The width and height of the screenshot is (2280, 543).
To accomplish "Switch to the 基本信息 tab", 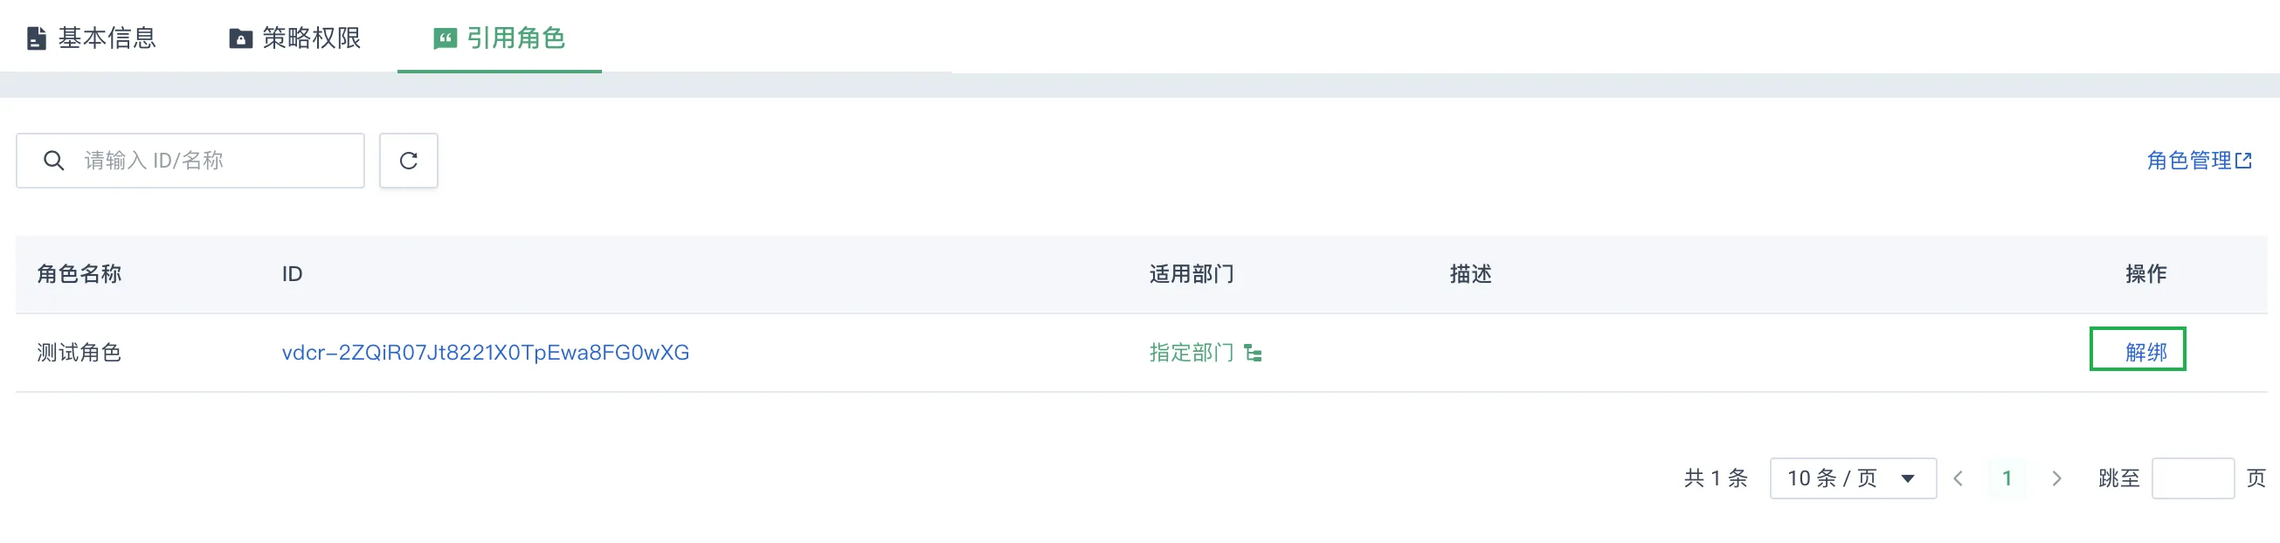I will tap(92, 38).
